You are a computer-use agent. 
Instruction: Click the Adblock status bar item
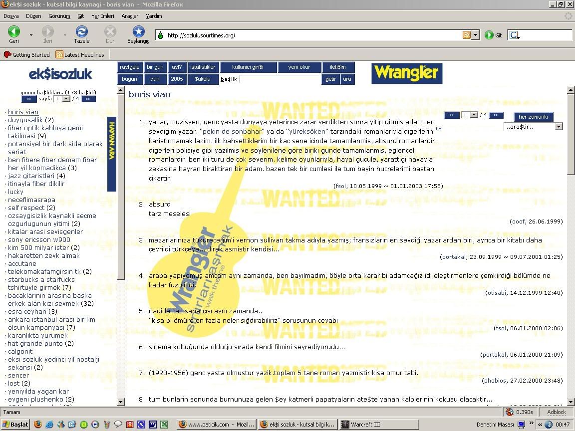(x=557, y=412)
